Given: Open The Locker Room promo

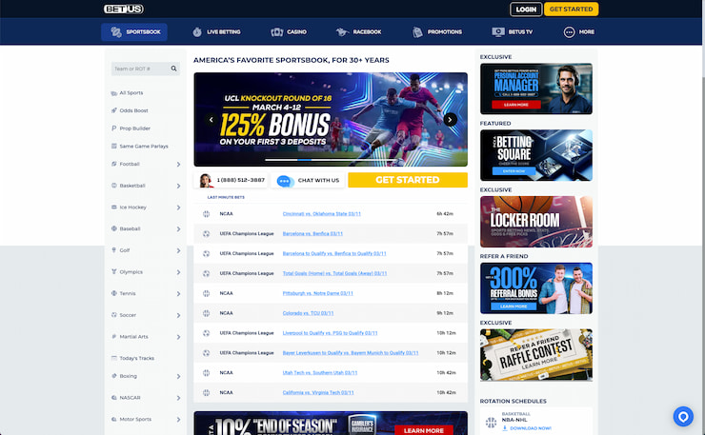Looking at the screenshot, I should [x=536, y=222].
